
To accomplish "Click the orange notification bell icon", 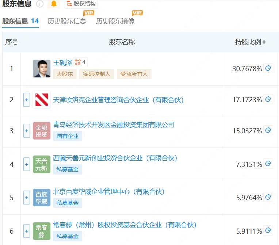I will 54,4.
